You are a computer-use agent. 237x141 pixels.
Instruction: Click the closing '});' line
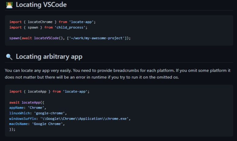[x=12, y=129]
